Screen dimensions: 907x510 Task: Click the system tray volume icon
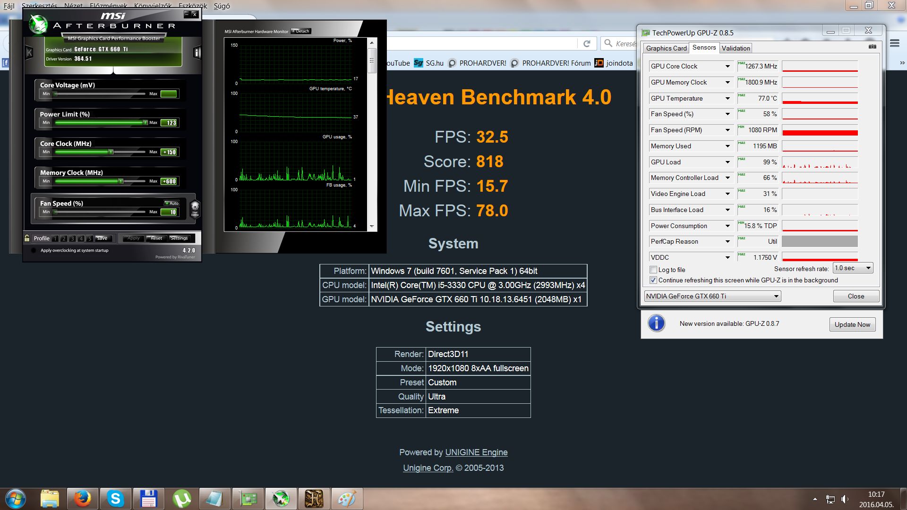click(x=845, y=499)
